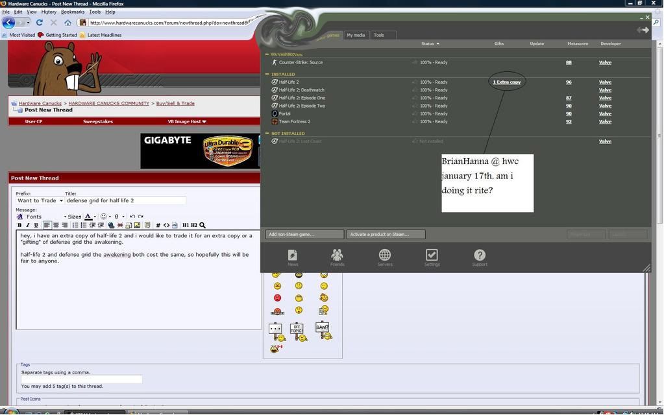664x415 pixels.
Task: Insert an ordered list in the message
Action: coord(75,225)
